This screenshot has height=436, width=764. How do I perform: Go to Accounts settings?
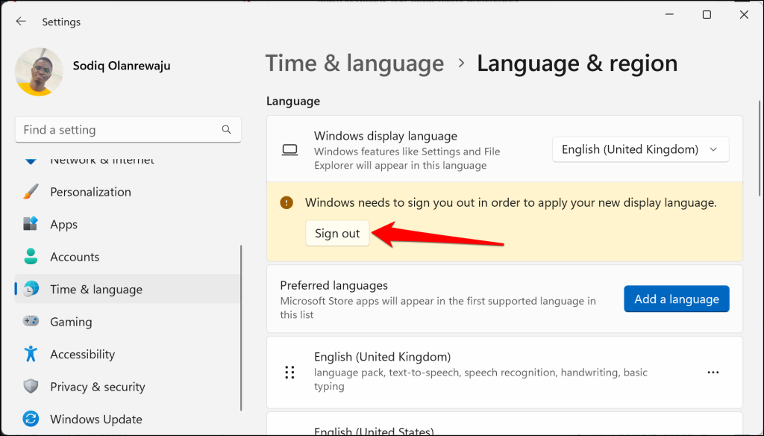(x=128, y=257)
